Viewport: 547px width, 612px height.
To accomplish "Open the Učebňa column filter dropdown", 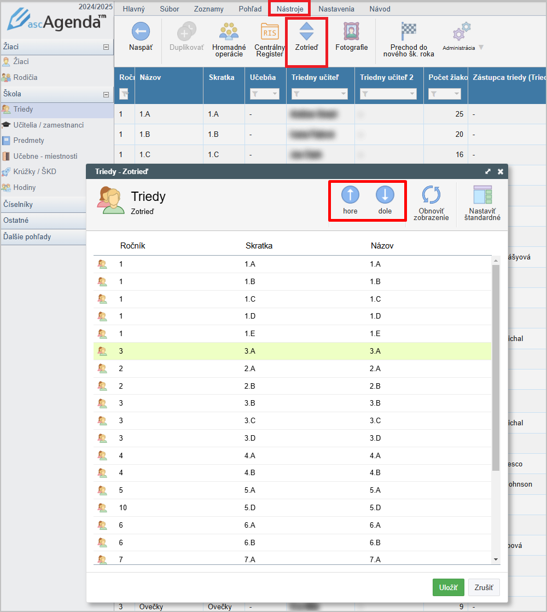I will coord(265,94).
